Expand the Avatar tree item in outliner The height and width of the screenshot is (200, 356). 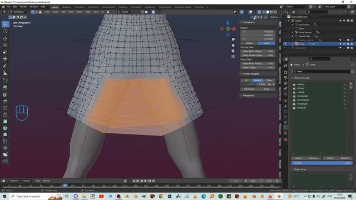(289, 21)
